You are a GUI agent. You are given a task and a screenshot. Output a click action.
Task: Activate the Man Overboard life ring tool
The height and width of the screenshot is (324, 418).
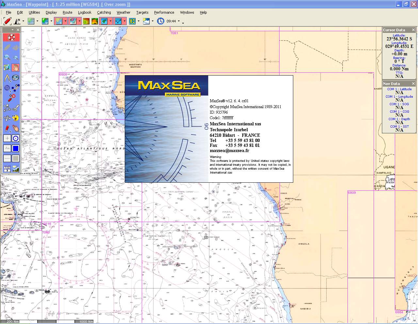click(11, 37)
